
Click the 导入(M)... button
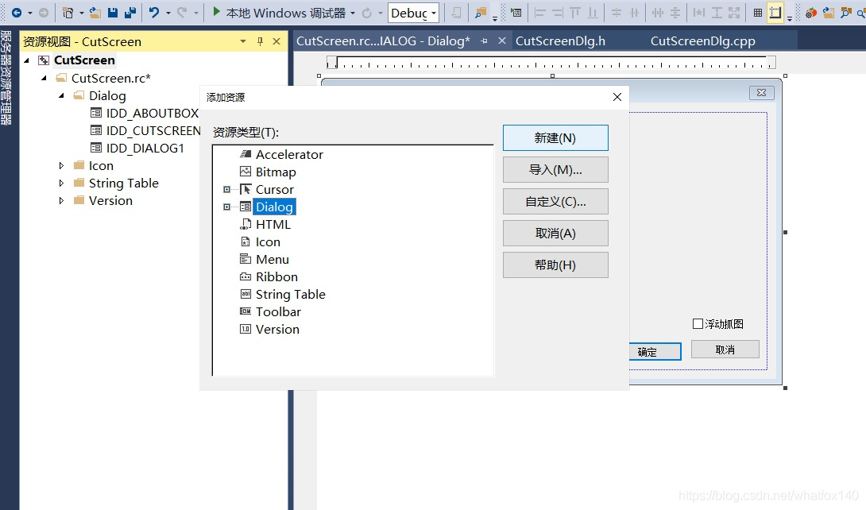pos(555,169)
